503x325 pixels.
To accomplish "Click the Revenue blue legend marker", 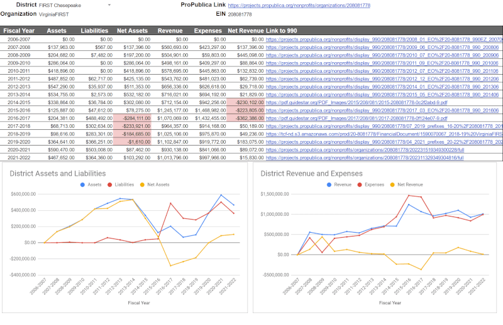I will click(329, 184).
